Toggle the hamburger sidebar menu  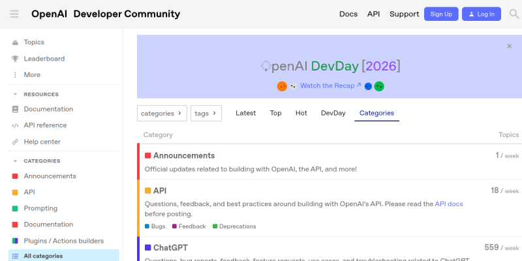[x=14, y=14]
